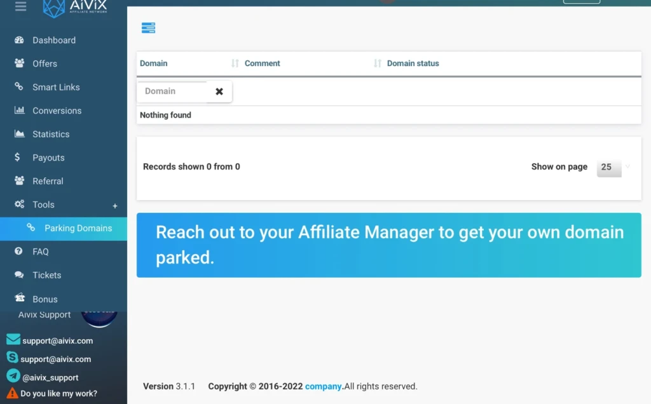The width and height of the screenshot is (651, 404).
Task: Click @aivix_support Telegram handle
Action: pos(50,377)
